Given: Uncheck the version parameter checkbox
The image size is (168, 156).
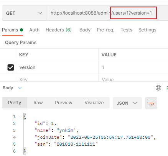Looking at the screenshot, I should coord(11,67).
